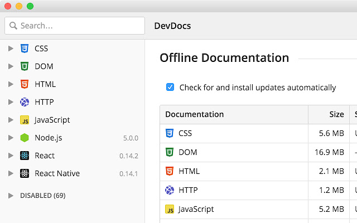Click the search magnifier icon

(13, 26)
